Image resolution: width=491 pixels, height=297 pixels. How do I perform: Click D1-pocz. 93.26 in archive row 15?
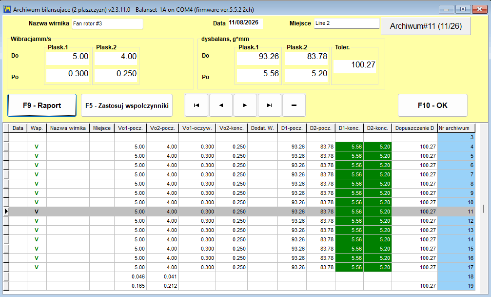point(292,249)
